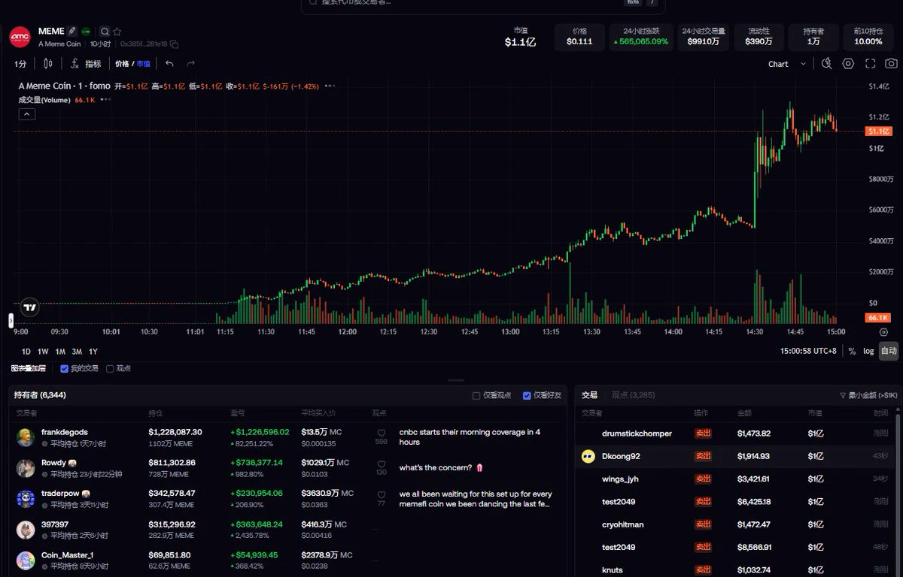Select the 1Y range
This screenshot has width=903, height=577.
pos(93,352)
